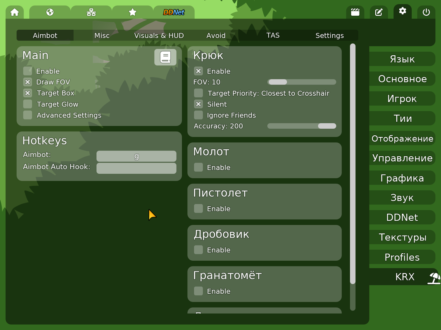Enable aimbot for Пистолет
Viewport: 441px width, 330px height.
(198, 208)
